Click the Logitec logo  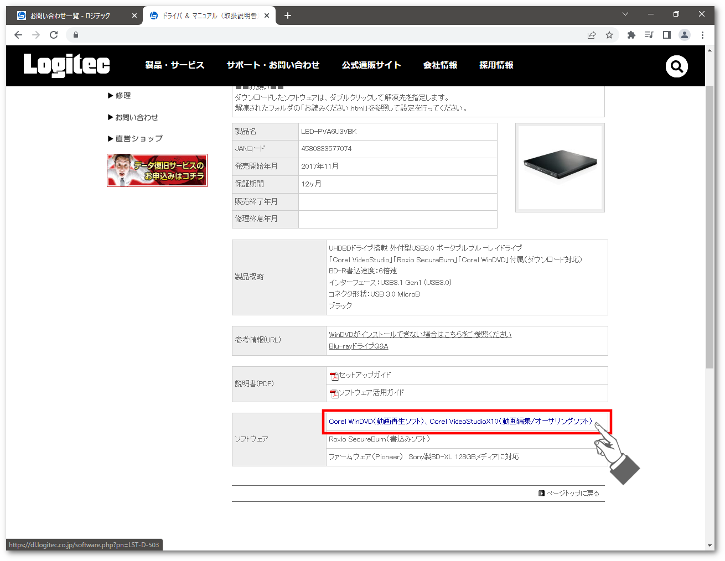coord(66,65)
